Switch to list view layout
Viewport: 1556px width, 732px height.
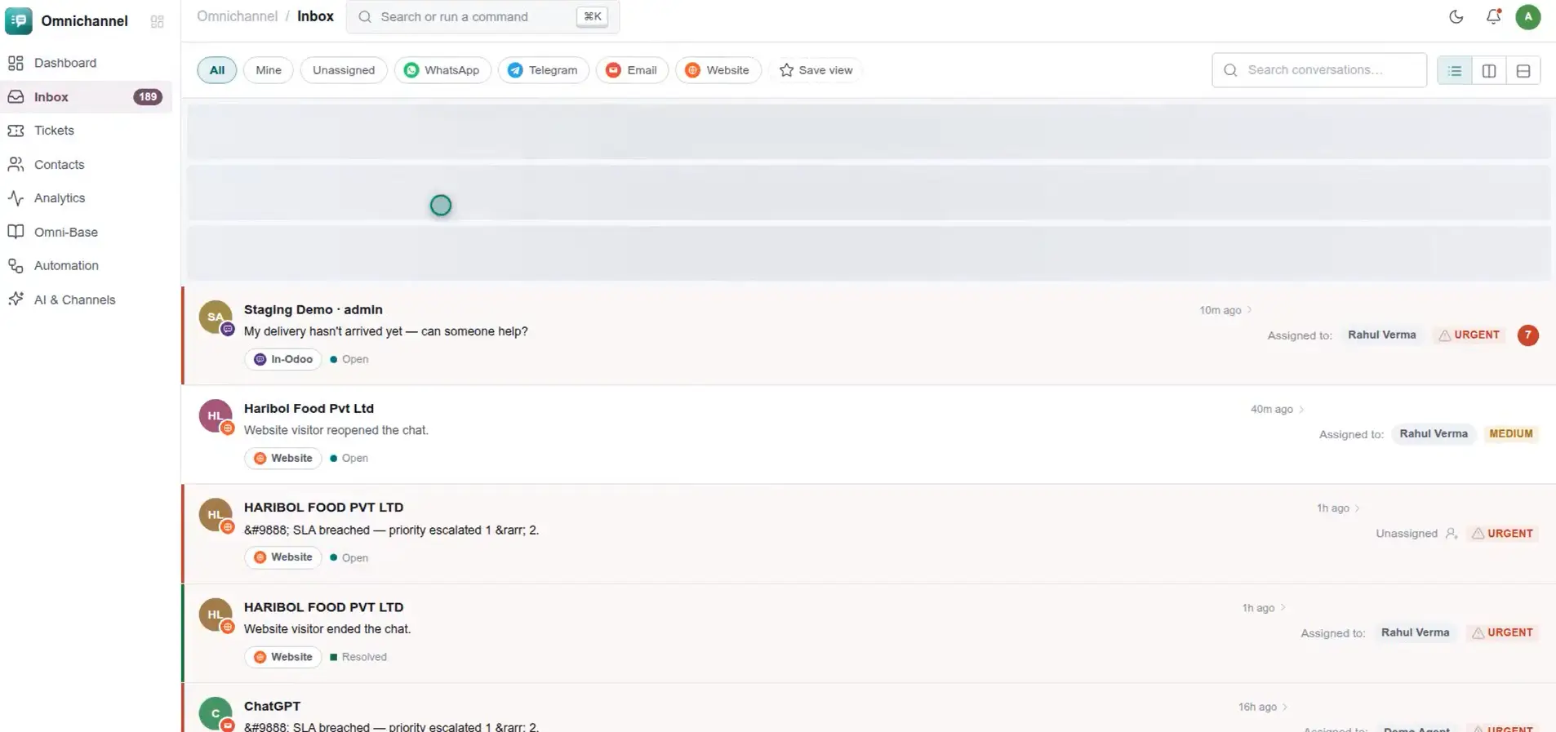point(1455,71)
